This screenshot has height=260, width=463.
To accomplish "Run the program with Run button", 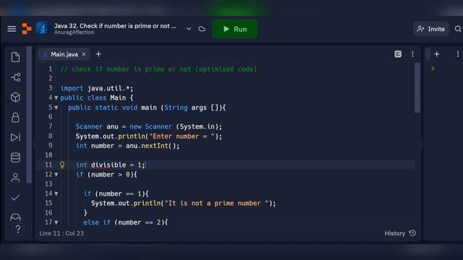I will pyautogui.click(x=235, y=29).
